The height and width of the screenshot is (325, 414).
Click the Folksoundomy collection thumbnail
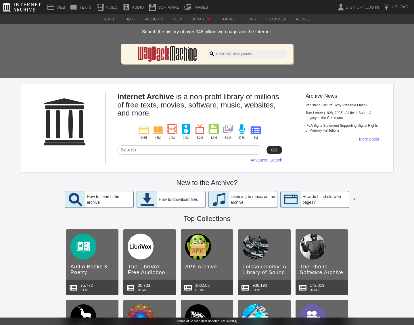pyautogui.click(x=255, y=247)
